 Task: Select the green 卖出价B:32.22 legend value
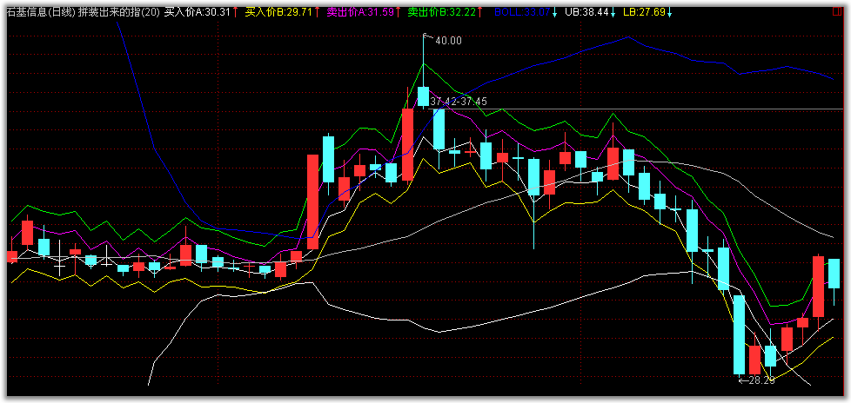click(442, 13)
